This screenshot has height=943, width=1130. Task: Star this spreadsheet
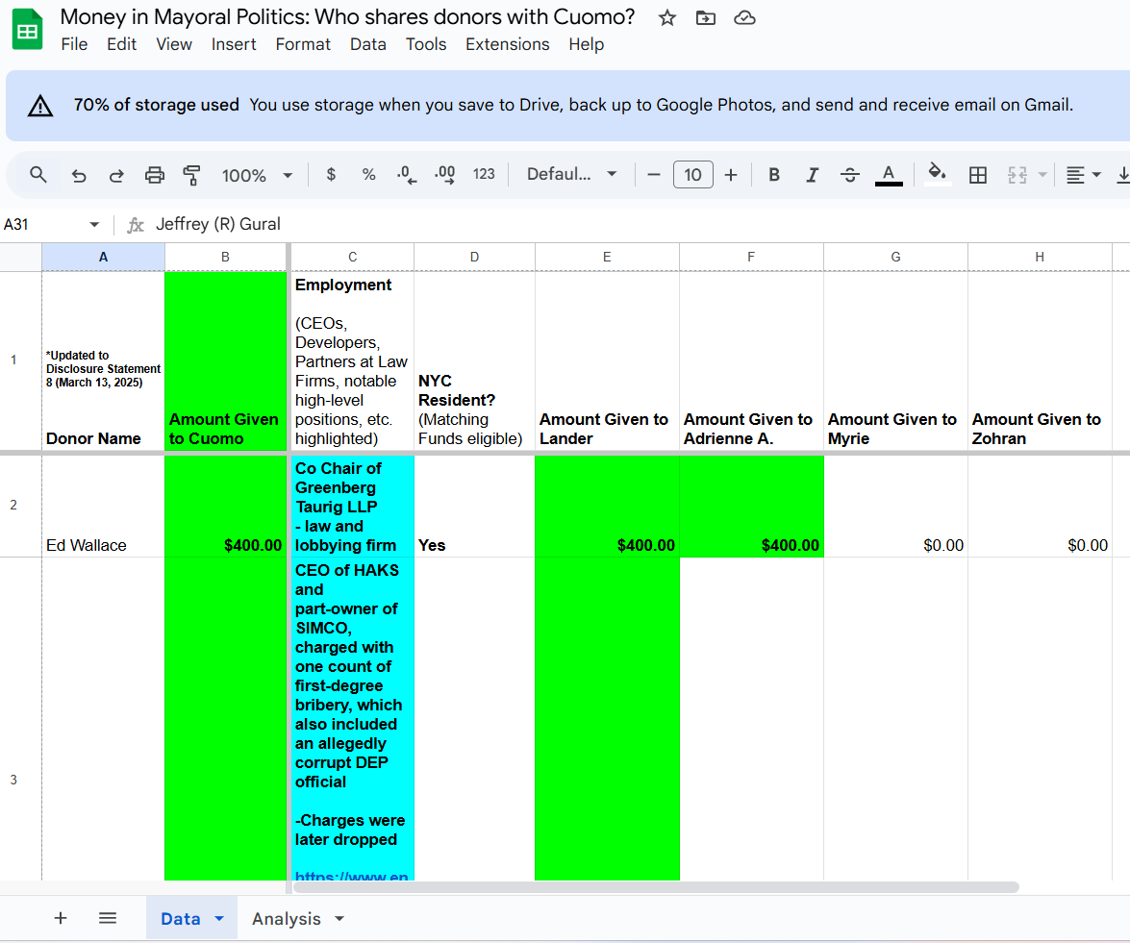coord(667,18)
